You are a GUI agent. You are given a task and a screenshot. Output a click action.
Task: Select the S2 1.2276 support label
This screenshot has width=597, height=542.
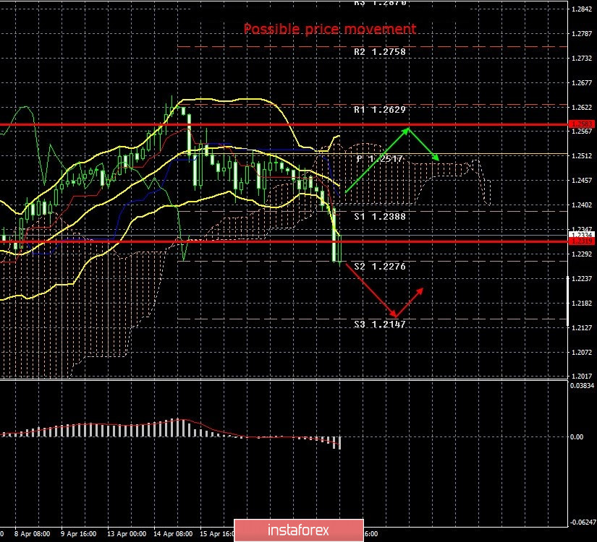point(380,266)
